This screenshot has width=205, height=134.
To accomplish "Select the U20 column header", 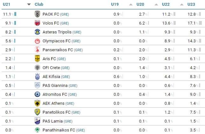I will point(140,4).
